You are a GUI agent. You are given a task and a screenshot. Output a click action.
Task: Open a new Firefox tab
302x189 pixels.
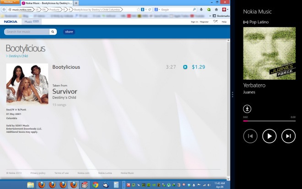click(x=76, y=3)
